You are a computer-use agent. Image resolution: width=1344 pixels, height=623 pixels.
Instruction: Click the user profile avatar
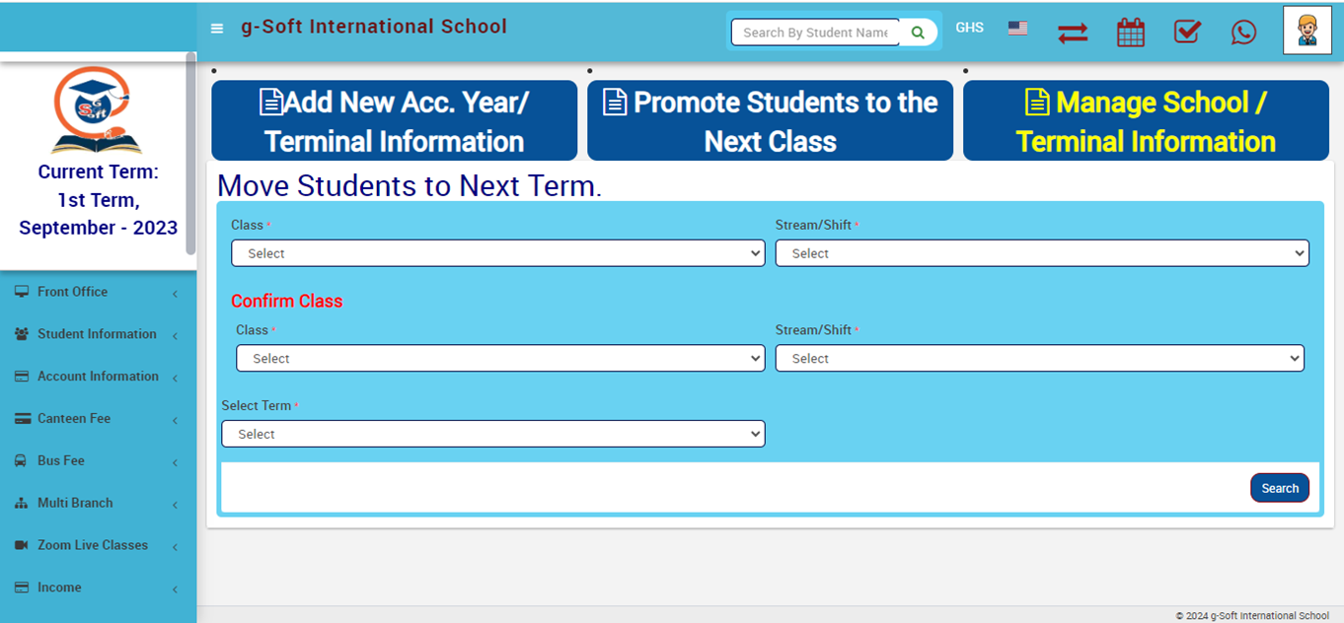coord(1307,31)
